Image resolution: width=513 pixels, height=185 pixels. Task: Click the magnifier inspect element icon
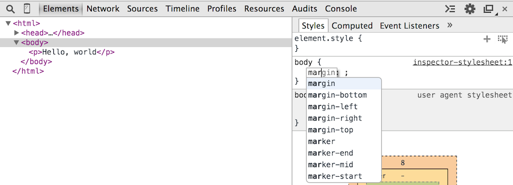click(10, 9)
